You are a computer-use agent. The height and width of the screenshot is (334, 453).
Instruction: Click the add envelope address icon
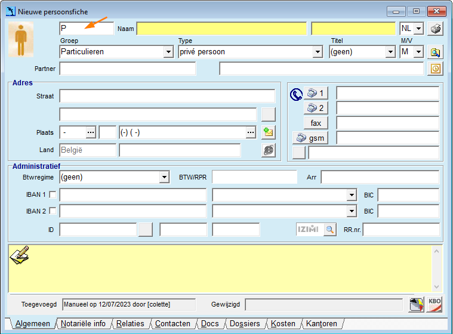269,132
